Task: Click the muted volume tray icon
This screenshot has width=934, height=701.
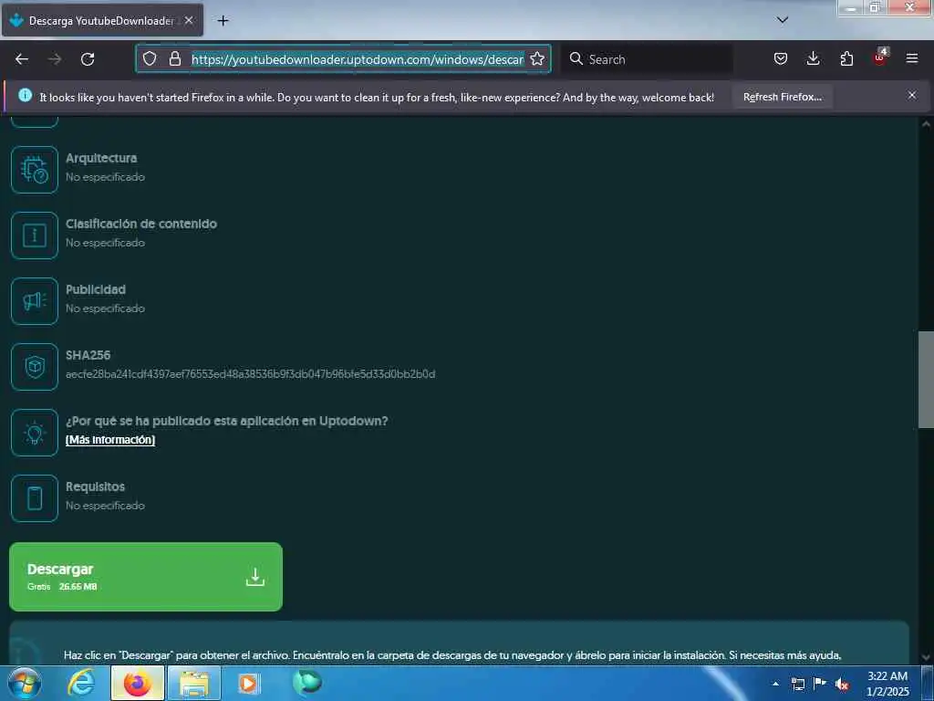Action: coord(842,685)
